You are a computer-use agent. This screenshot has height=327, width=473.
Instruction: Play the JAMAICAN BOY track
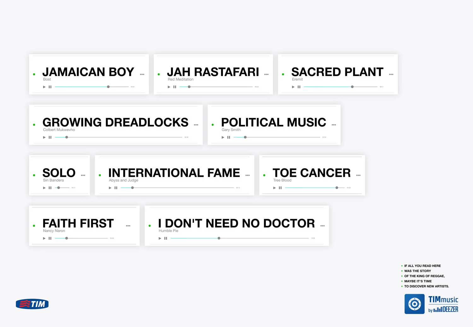[x=44, y=87]
